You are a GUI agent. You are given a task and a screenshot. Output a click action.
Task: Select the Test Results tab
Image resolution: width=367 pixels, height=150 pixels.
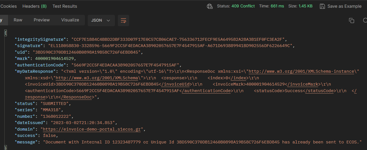click(65, 6)
